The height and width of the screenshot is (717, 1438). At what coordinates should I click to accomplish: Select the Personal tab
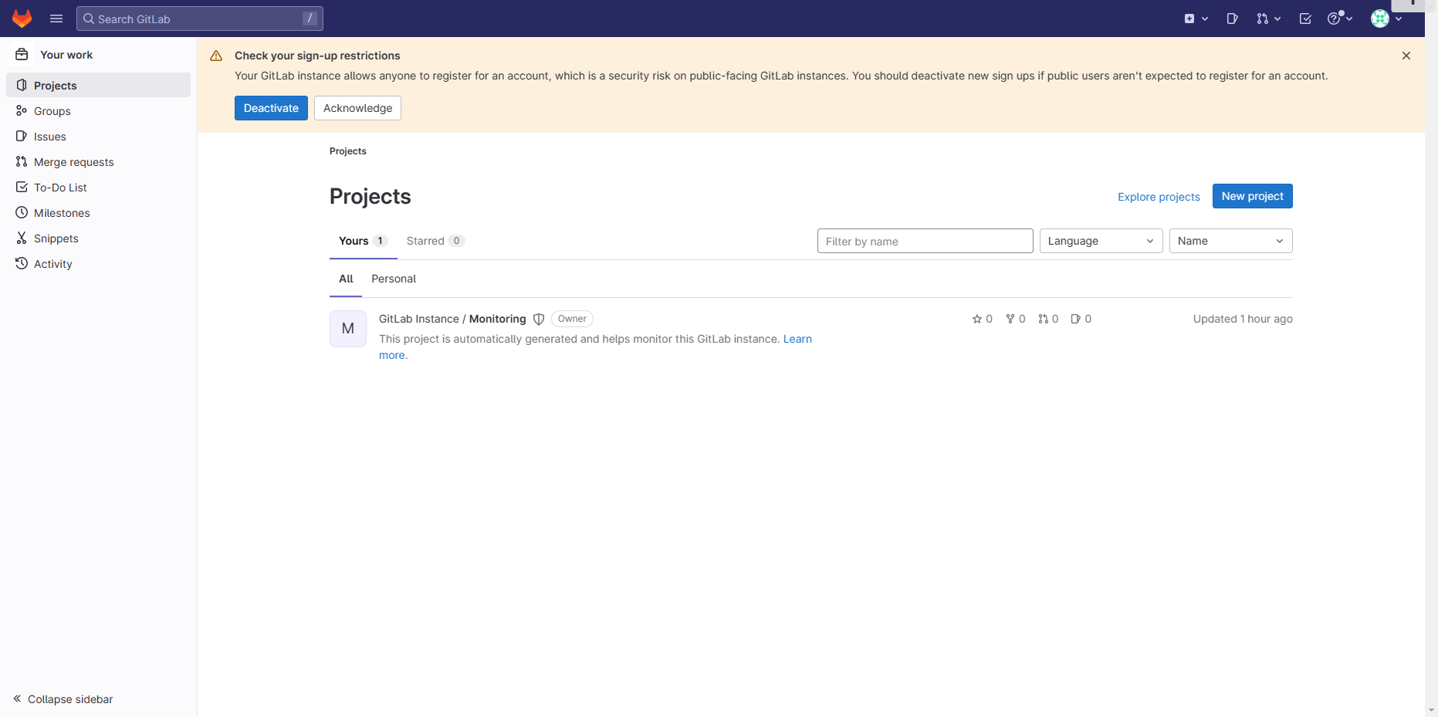point(394,279)
